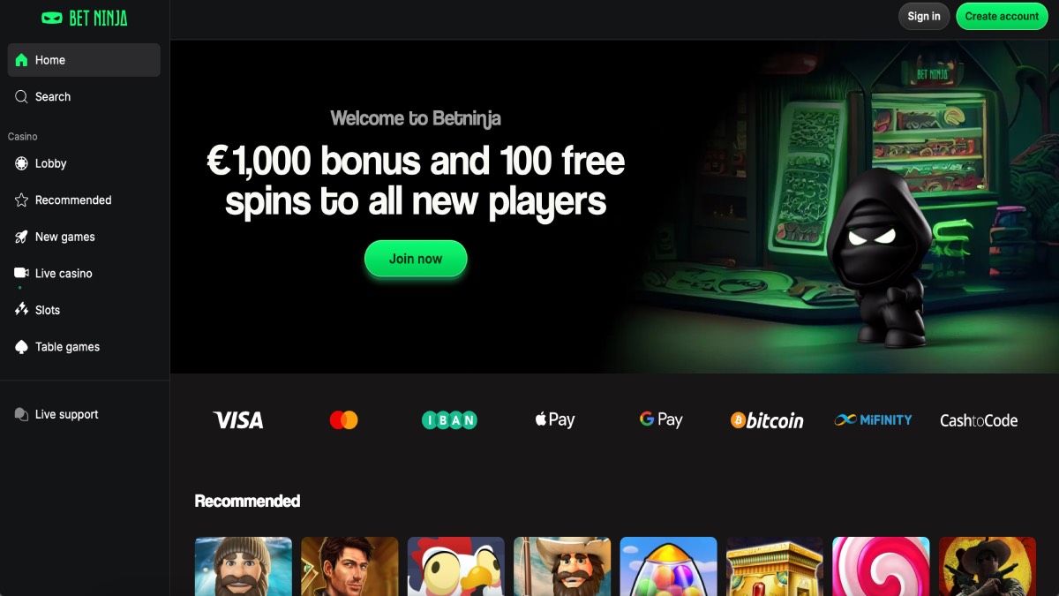This screenshot has width=1059, height=596.
Task: Select the Slots sparkle icon
Action: click(21, 310)
